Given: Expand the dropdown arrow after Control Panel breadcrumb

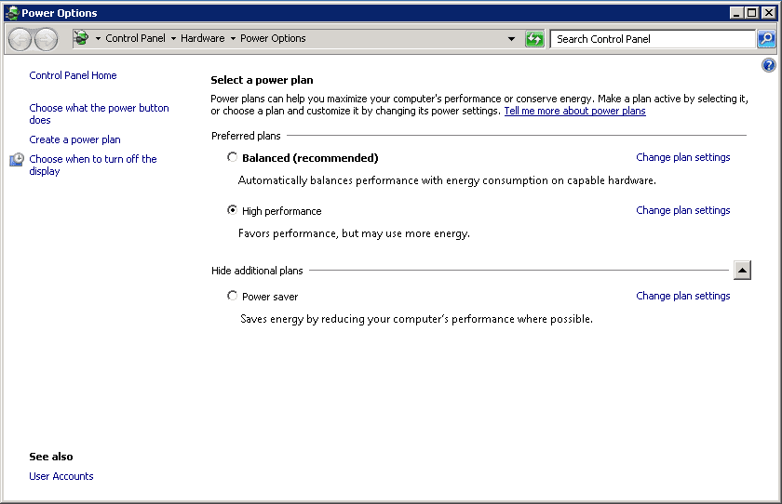Looking at the screenshot, I should 173,39.
